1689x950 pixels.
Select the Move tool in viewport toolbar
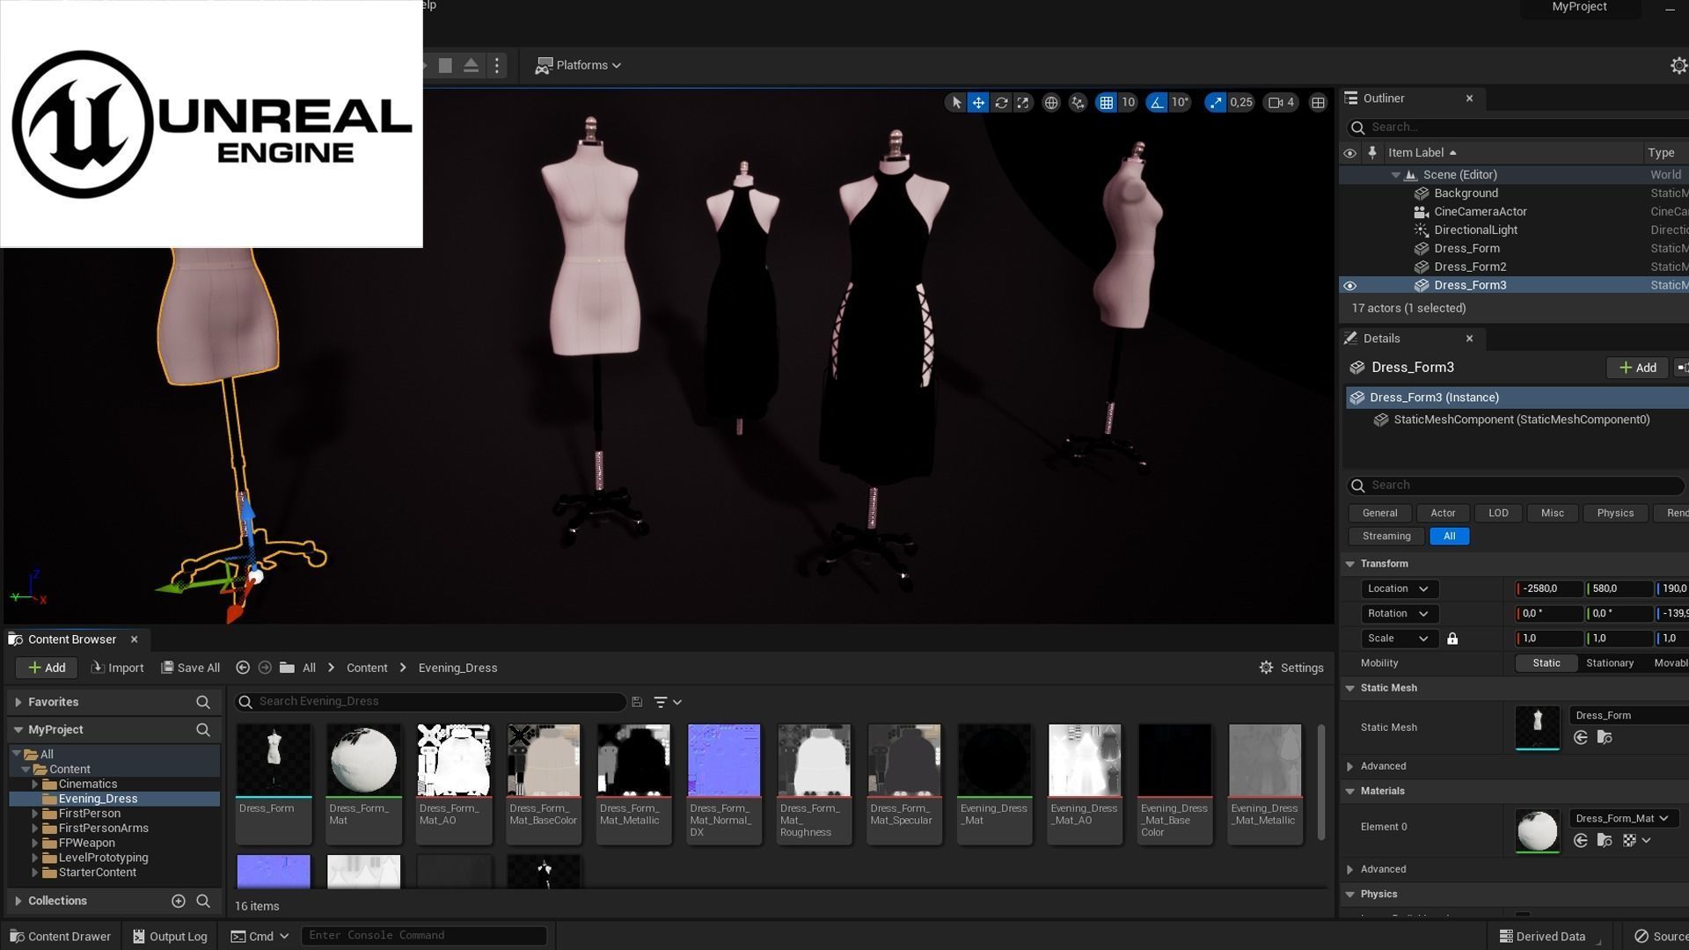(x=977, y=102)
